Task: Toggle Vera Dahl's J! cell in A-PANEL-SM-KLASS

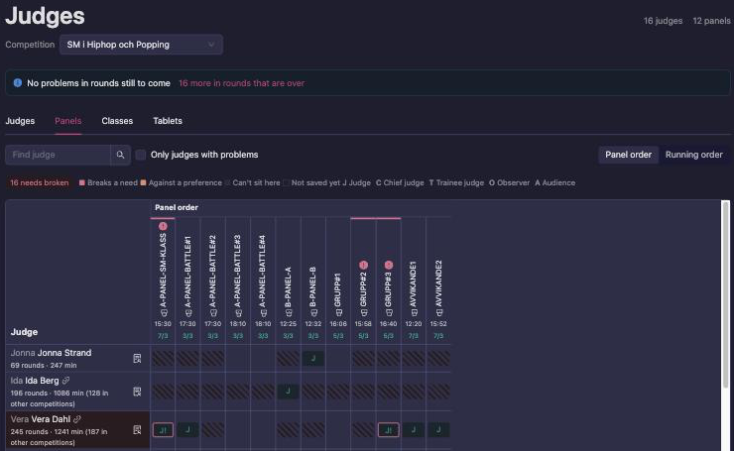Action: click(163, 430)
